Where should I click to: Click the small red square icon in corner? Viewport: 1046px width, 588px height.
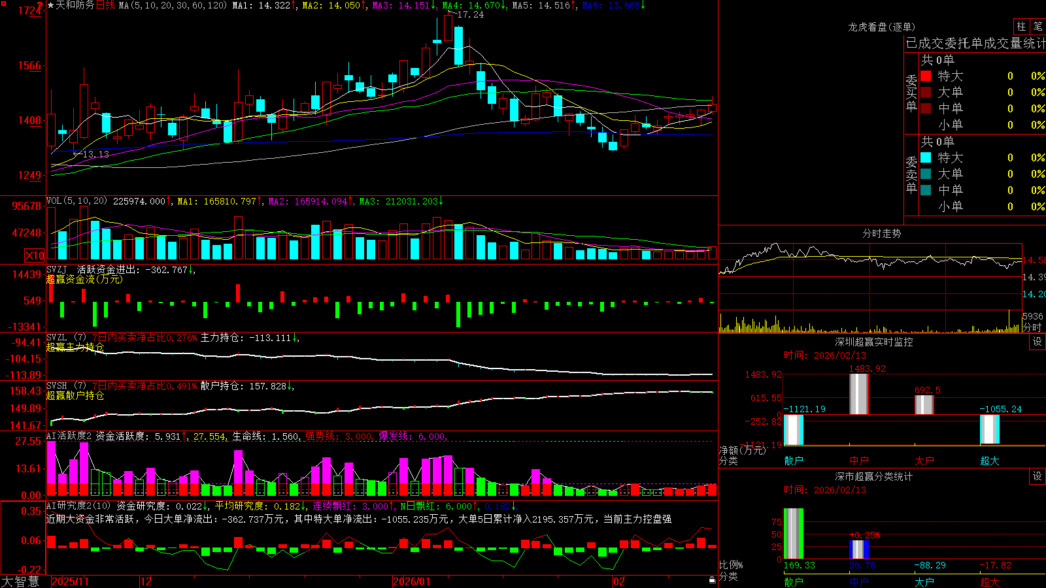(3, 3)
